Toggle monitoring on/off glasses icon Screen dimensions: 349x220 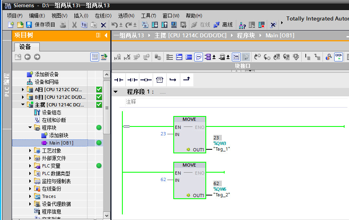click(339, 57)
